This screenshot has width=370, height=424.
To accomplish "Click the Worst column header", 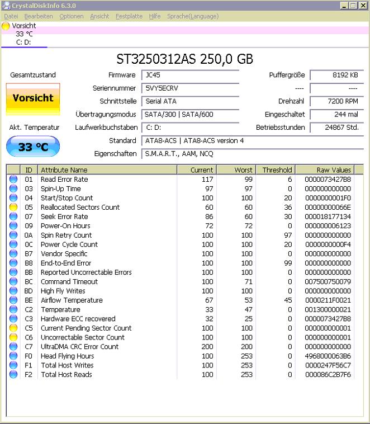I will coord(236,170).
